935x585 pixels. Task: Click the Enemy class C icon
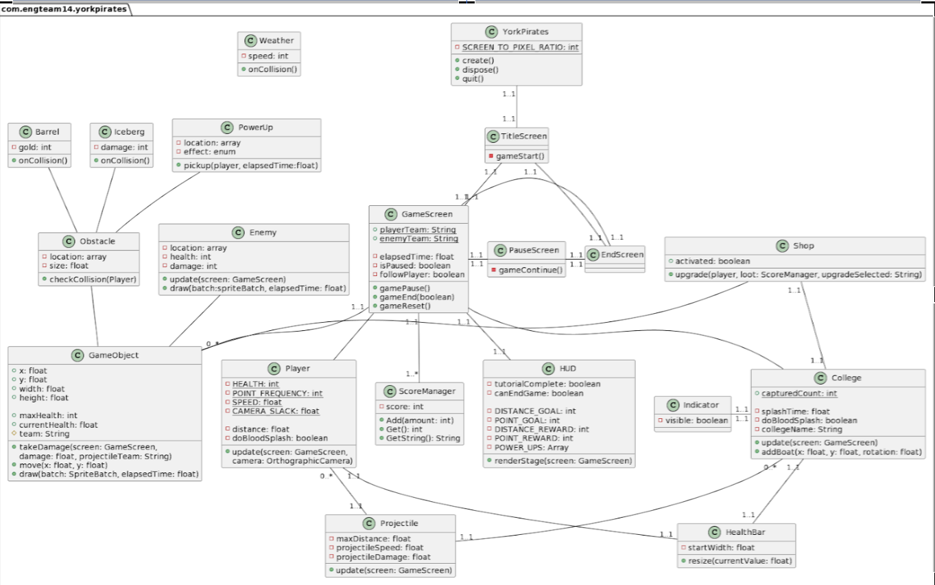click(238, 232)
